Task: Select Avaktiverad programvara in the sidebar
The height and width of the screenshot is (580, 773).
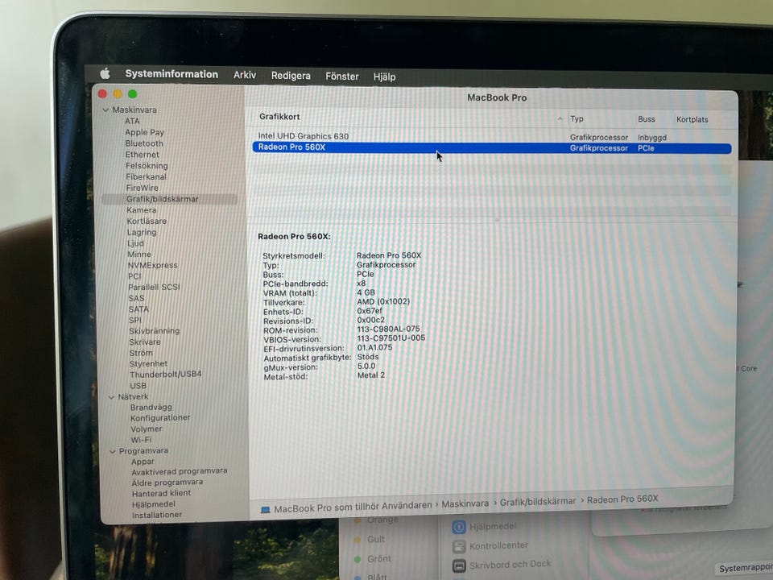Action: tap(180, 471)
